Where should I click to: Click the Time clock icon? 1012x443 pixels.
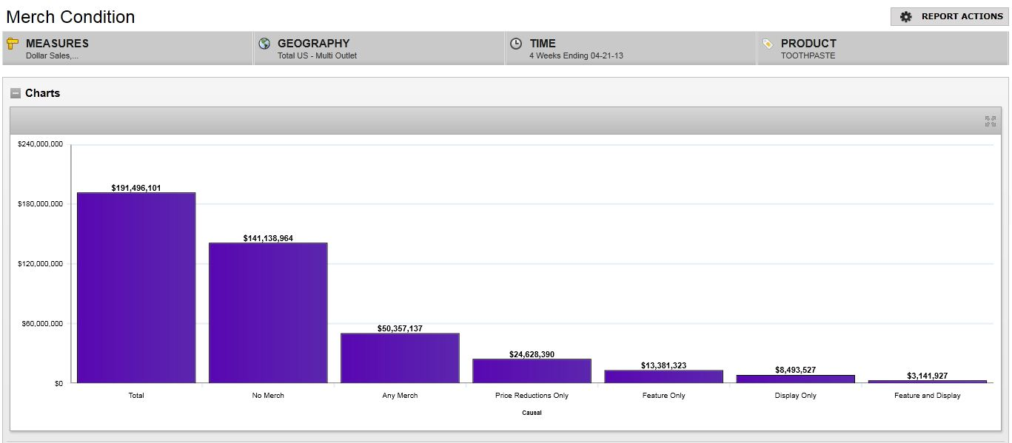coord(516,44)
